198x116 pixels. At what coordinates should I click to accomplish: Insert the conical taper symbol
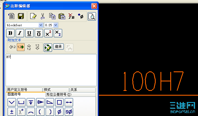40,102
